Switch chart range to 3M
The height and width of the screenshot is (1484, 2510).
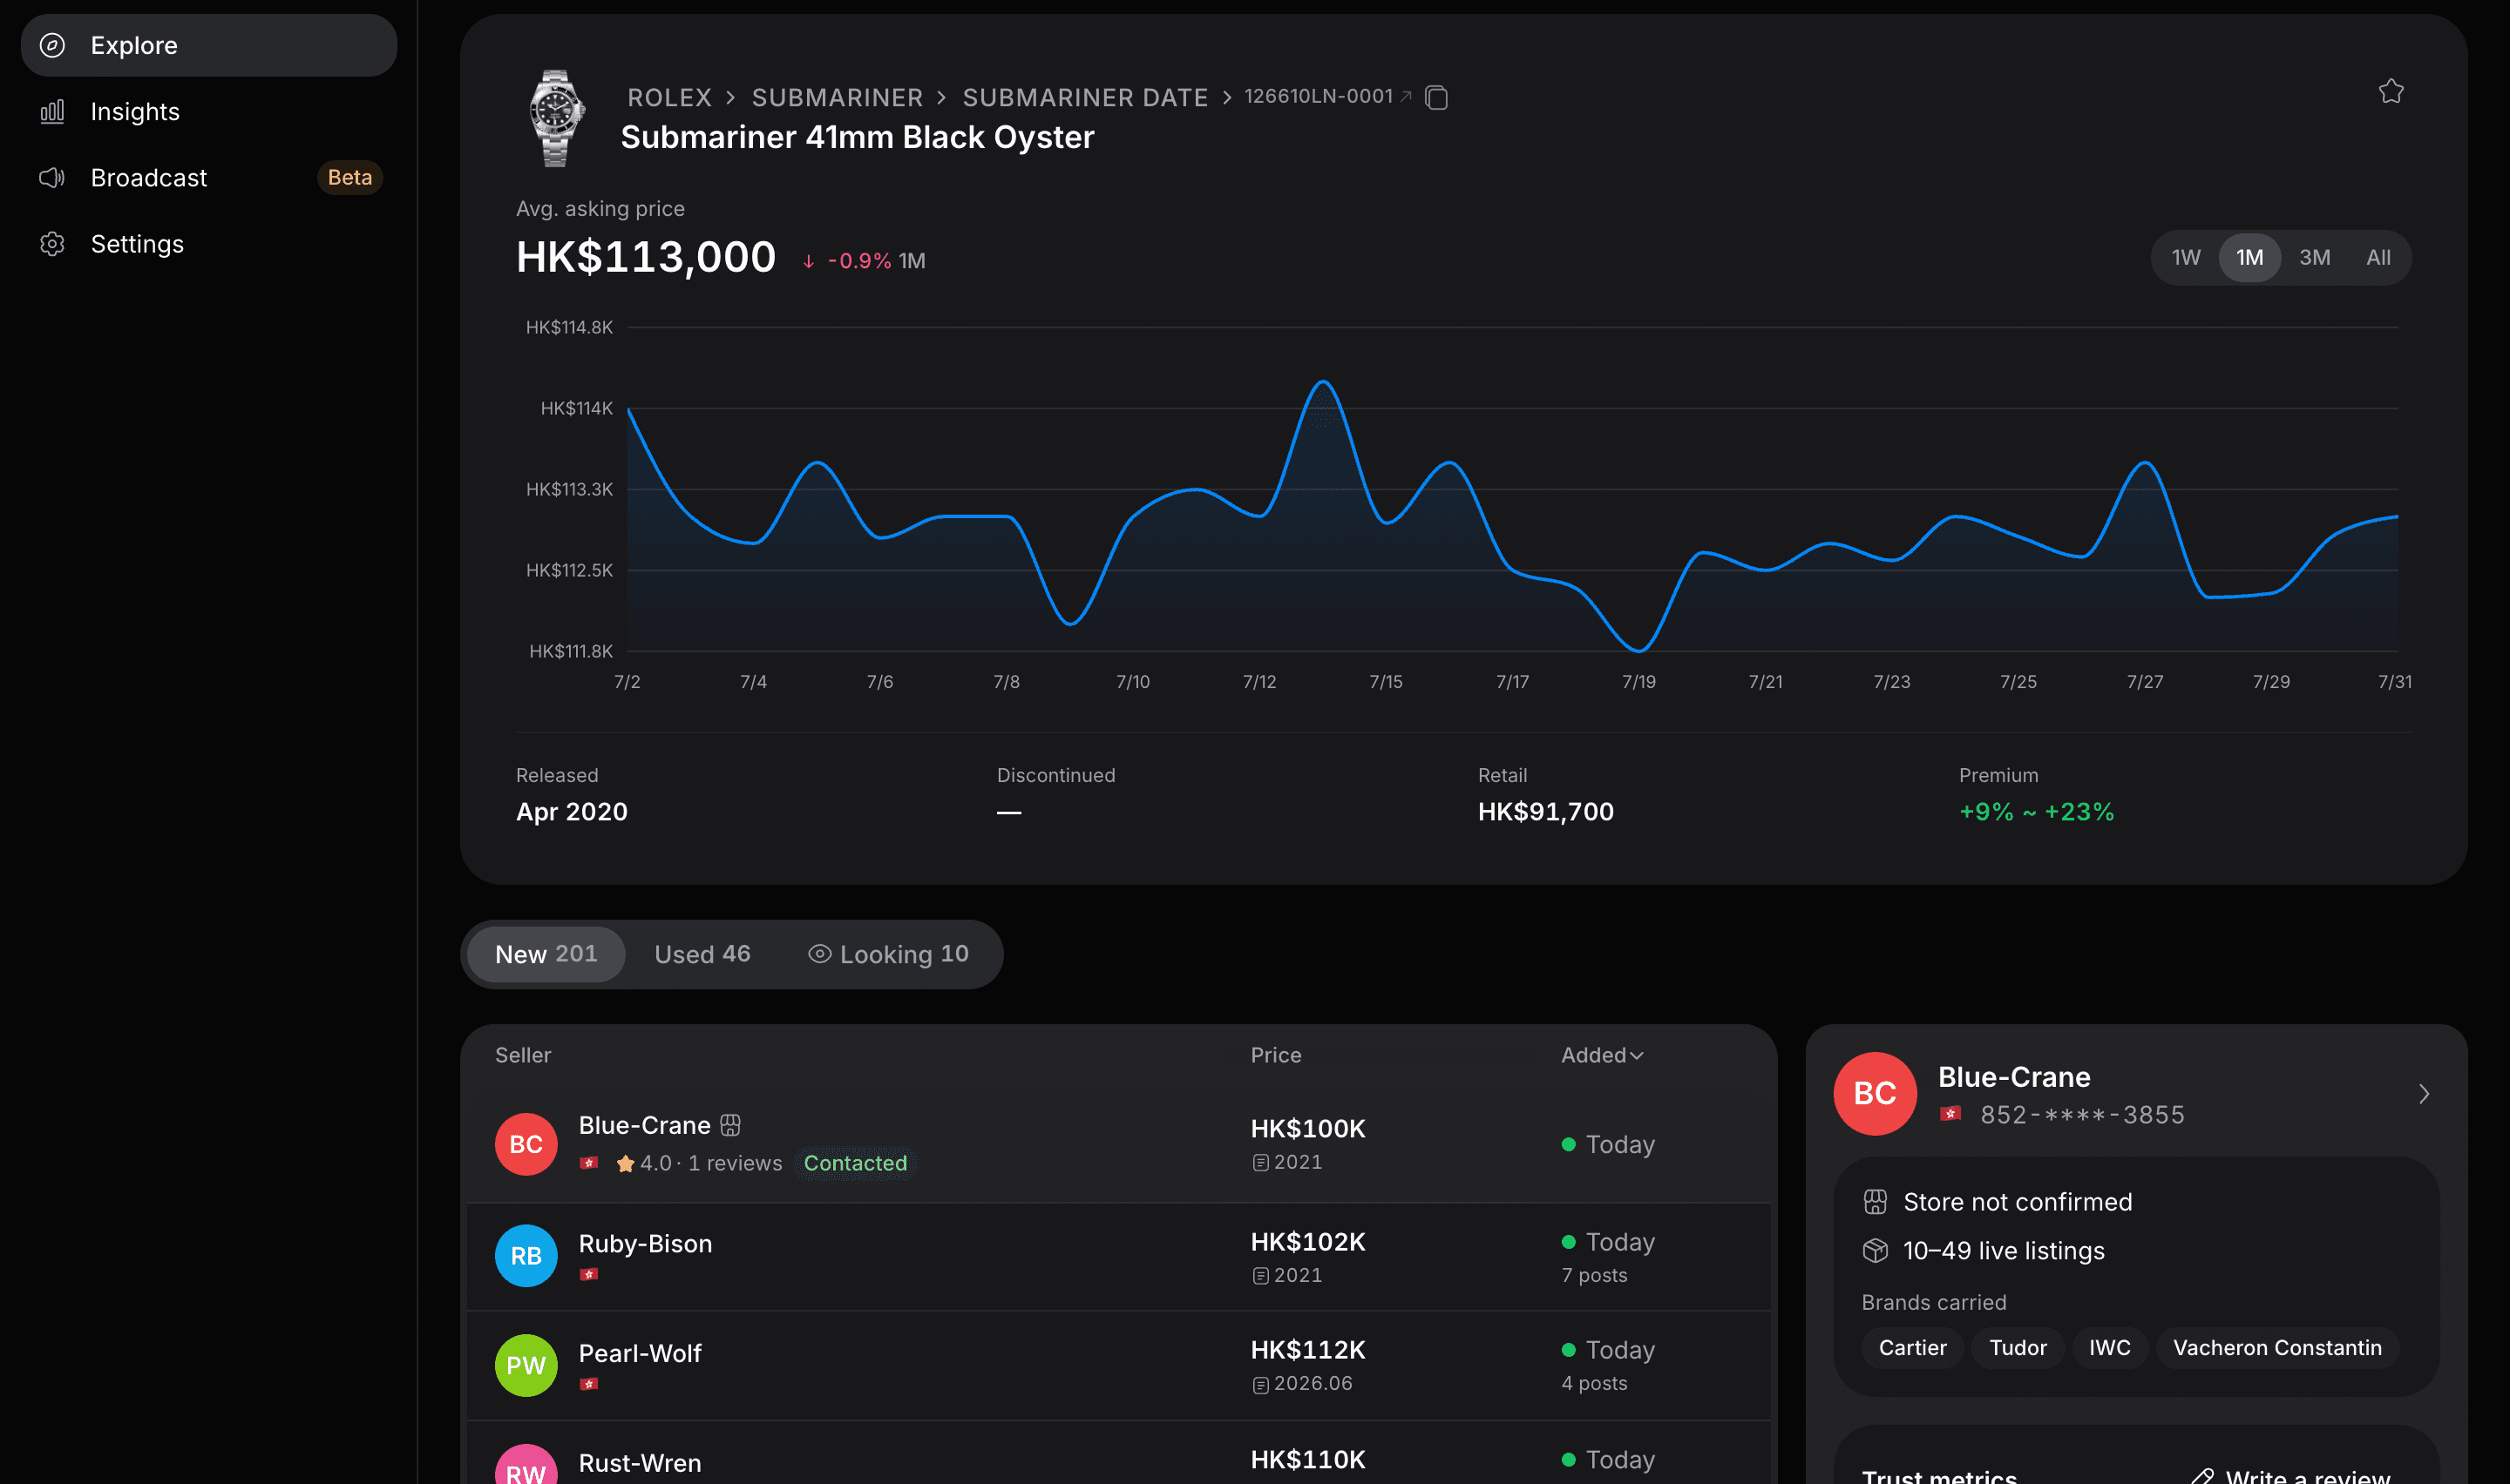point(2314,258)
